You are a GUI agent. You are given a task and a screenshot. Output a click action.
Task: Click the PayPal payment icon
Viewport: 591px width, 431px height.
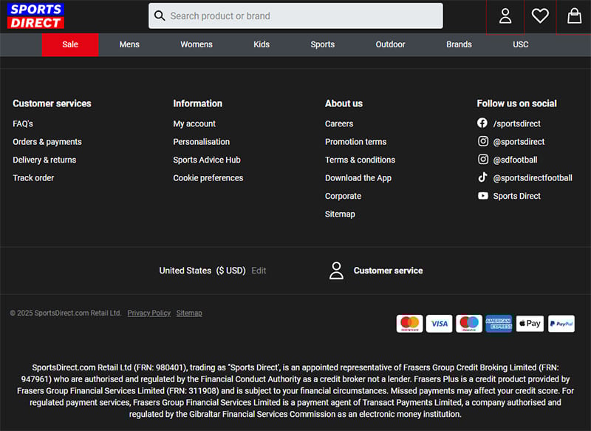[561, 324]
